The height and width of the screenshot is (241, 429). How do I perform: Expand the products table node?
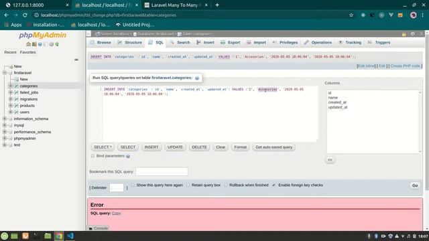tap(11, 106)
